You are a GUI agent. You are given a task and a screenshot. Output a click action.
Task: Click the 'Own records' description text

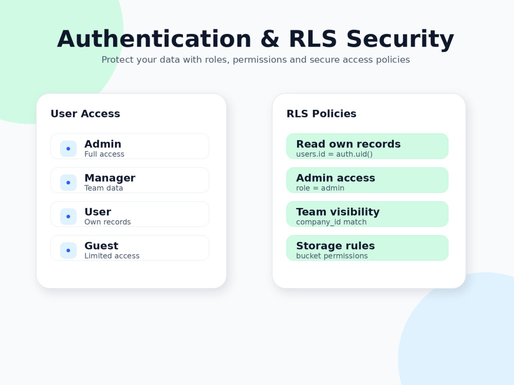tap(107, 222)
